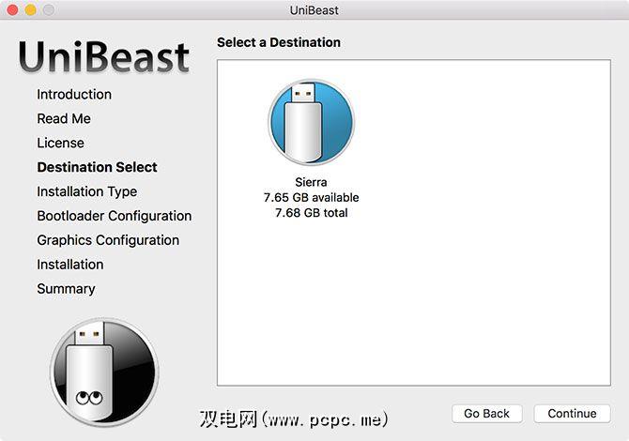
Task: Click the Select a Destination heading
Action: click(x=279, y=42)
